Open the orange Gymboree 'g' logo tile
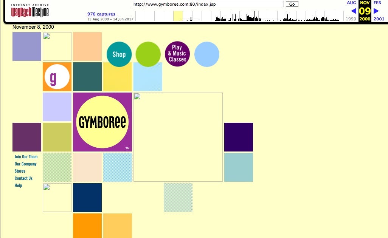 (57, 77)
